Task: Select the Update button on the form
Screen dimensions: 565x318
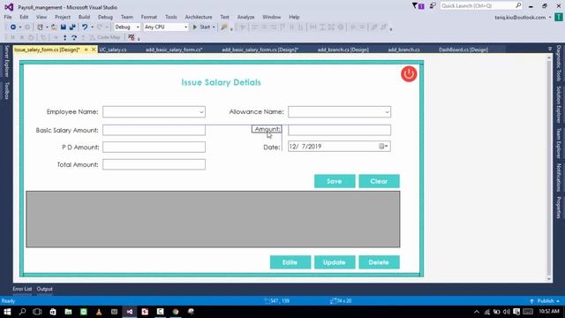Action: pos(335,262)
